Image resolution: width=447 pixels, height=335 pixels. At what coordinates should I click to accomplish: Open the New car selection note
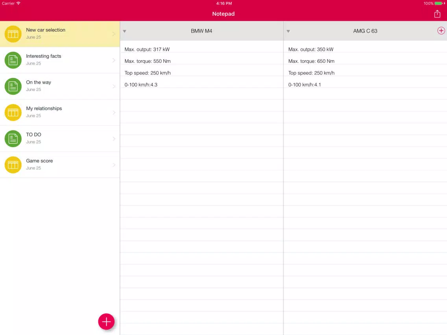(x=60, y=34)
